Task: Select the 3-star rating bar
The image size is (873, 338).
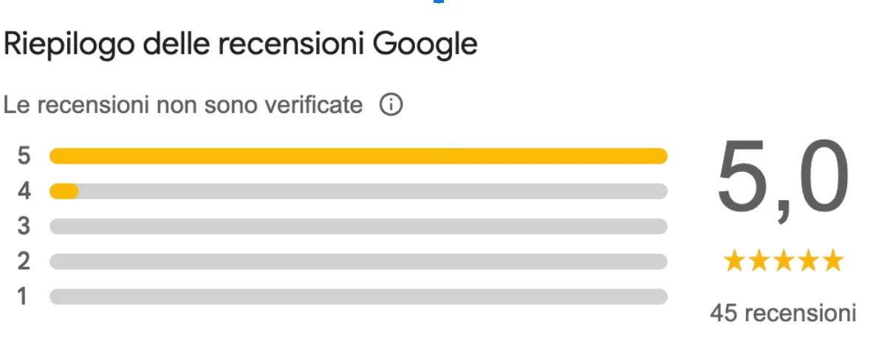Action: click(x=358, y=226)
